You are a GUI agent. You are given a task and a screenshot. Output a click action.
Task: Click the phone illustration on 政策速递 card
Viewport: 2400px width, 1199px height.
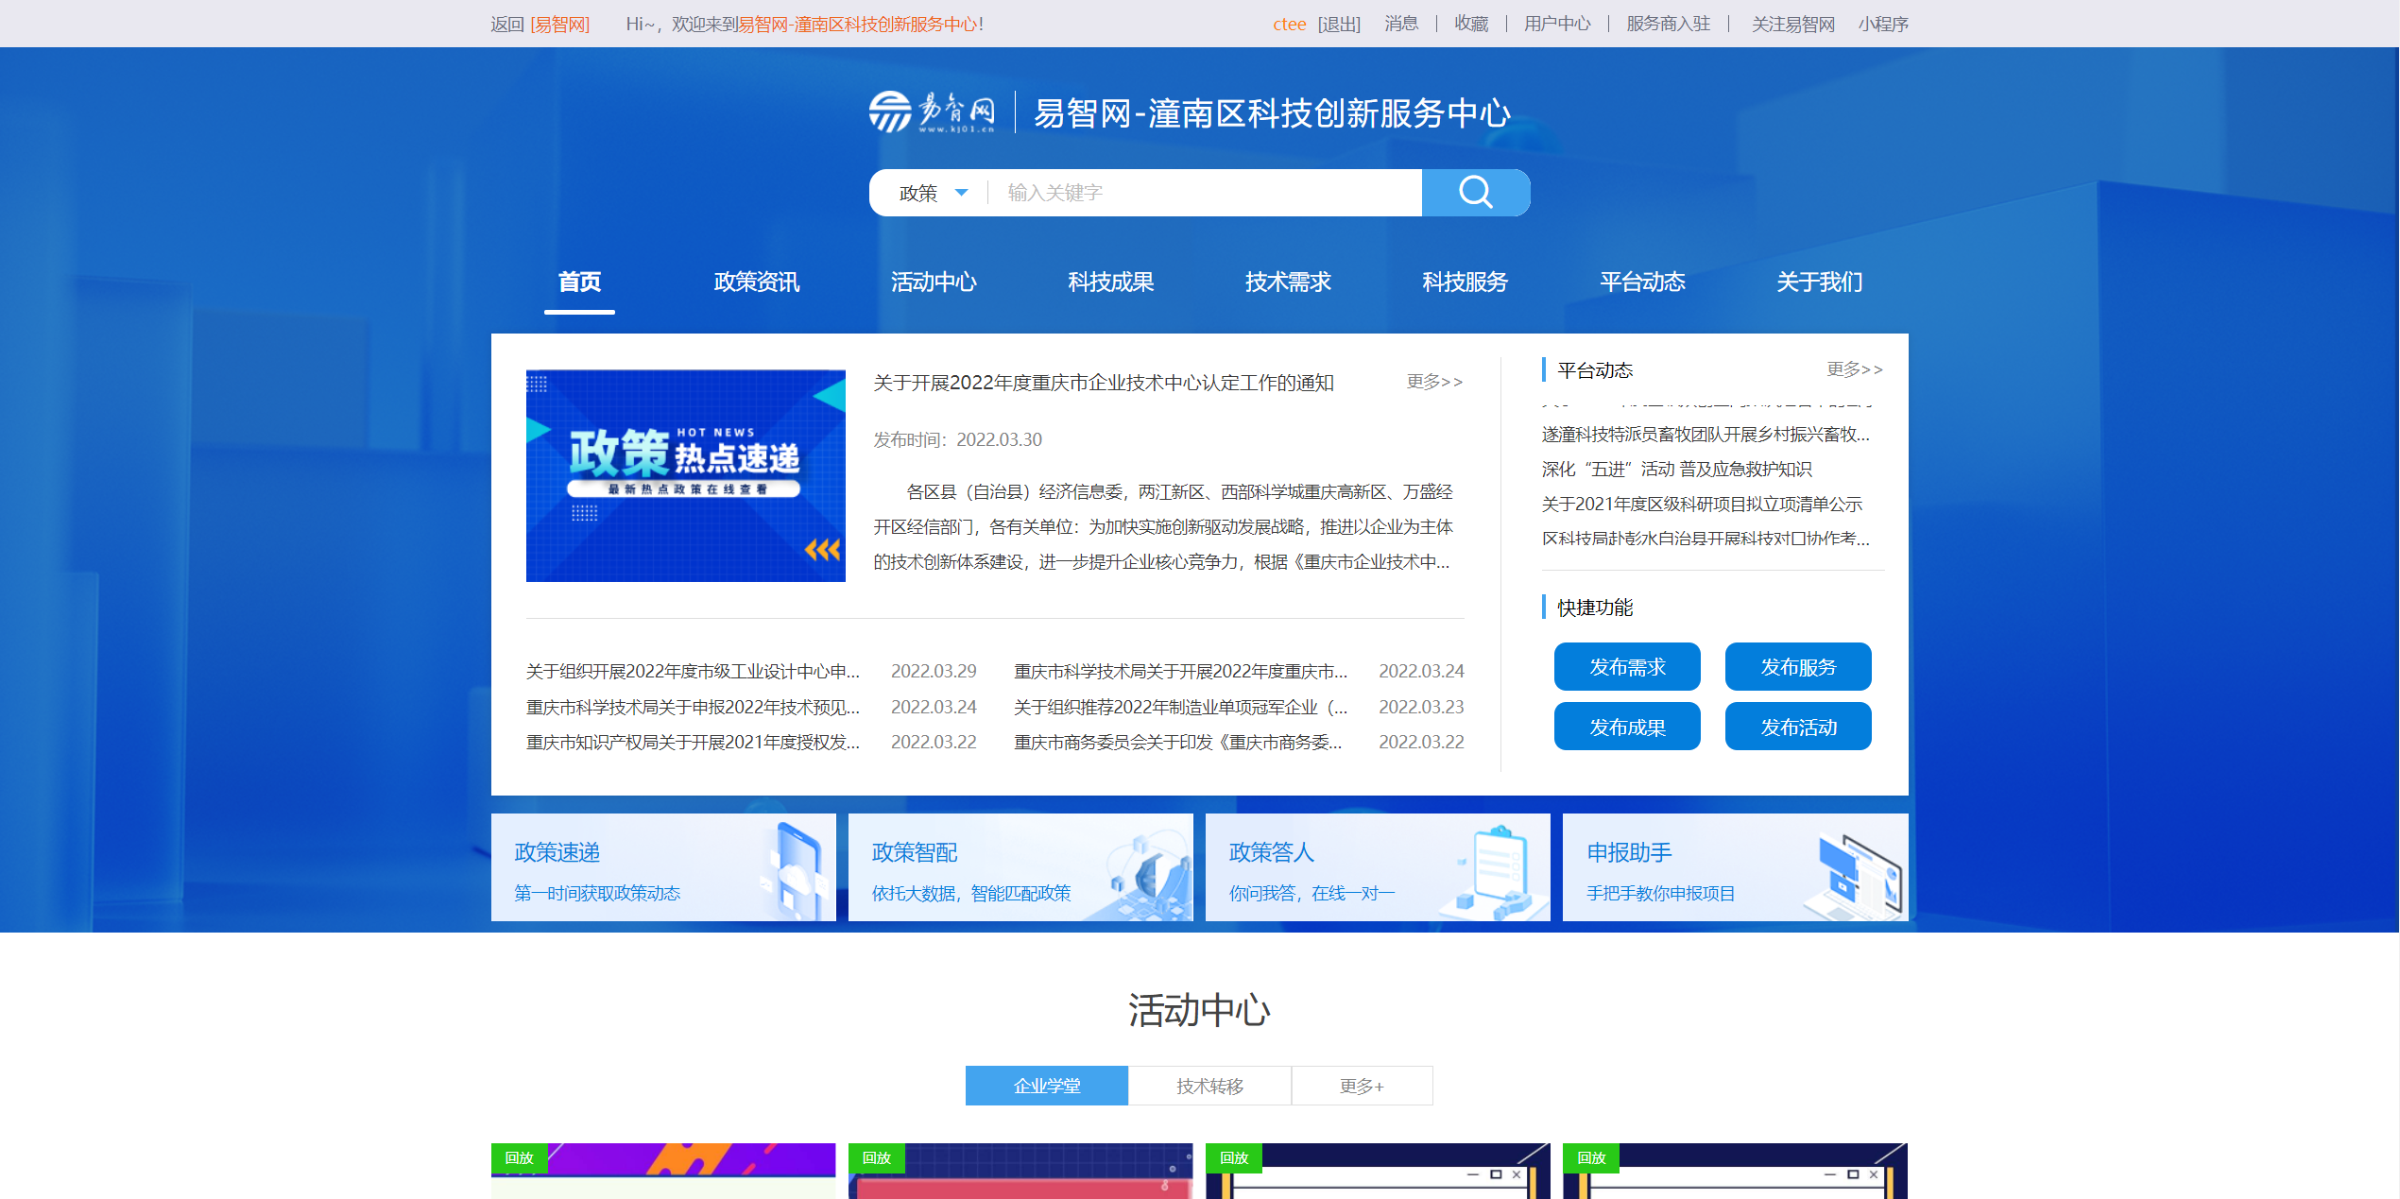coord(794,869)
